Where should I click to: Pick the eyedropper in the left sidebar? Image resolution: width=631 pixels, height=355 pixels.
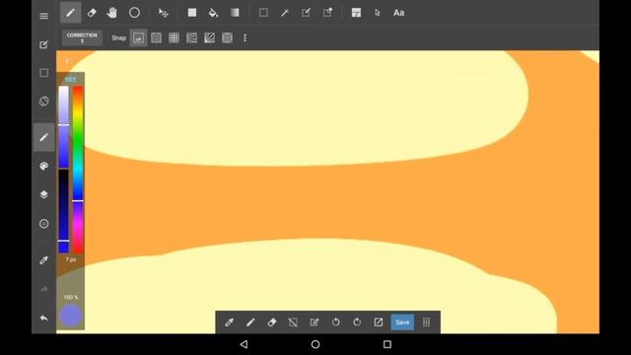43,260
